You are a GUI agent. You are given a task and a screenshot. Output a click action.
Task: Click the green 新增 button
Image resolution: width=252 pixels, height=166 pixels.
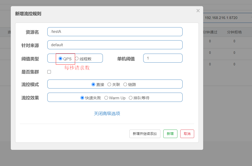[x=170, y=134]
